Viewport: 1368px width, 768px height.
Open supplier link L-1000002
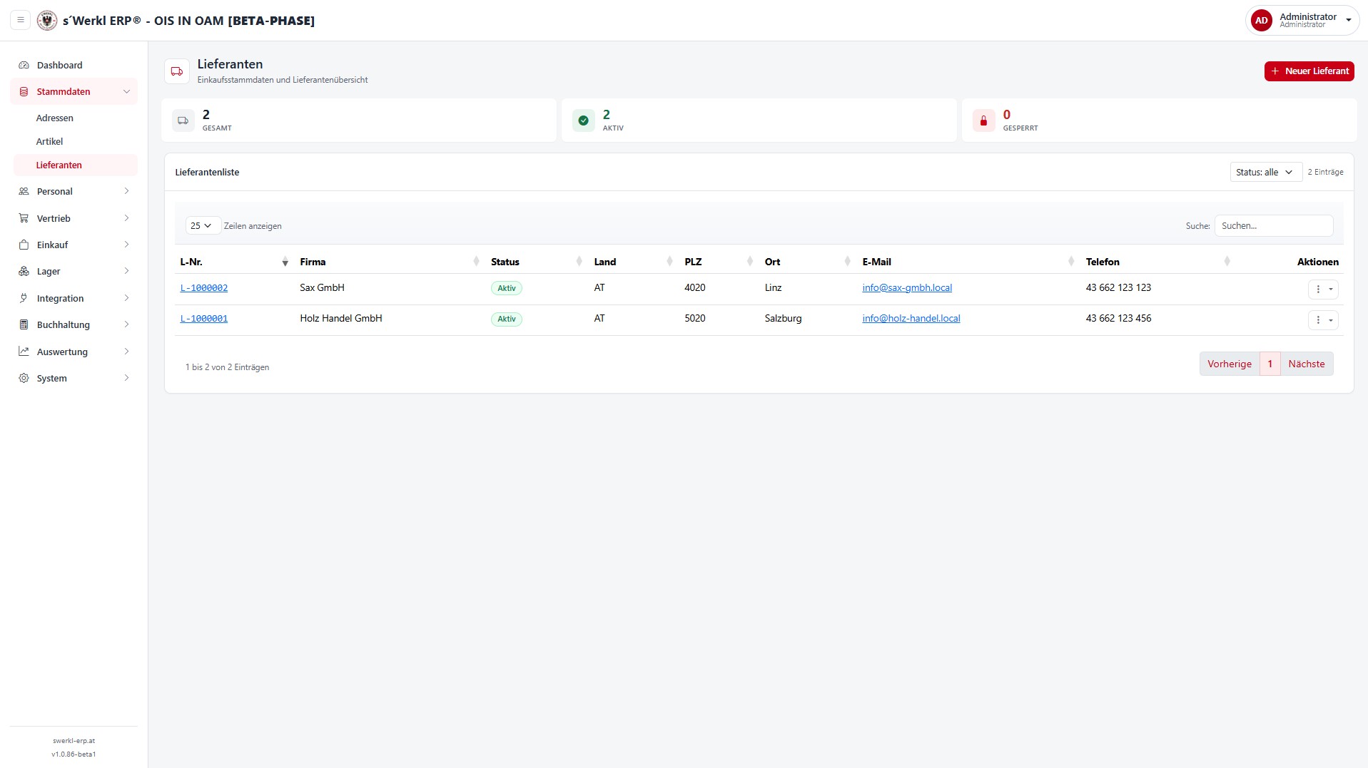204,288
